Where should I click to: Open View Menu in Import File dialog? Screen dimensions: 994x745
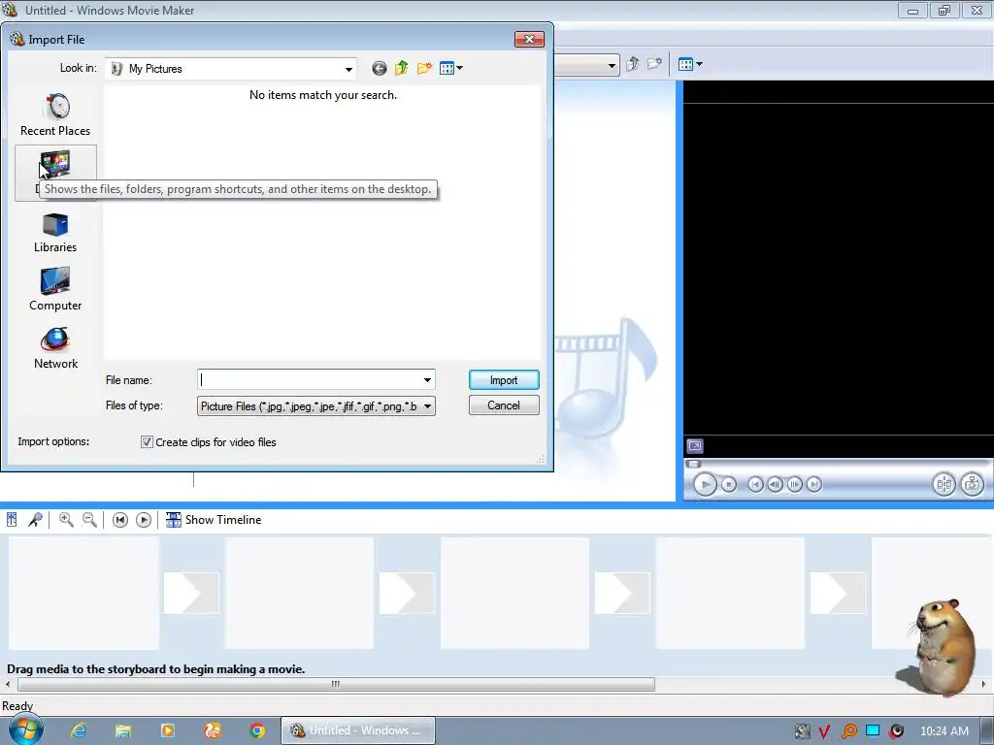pos(450,69)
